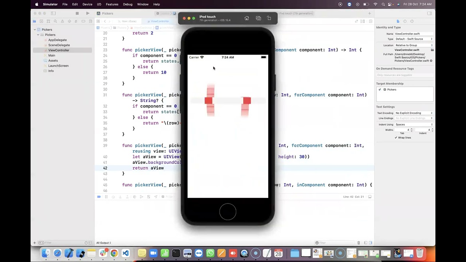Select LaunchScreen in the navigator
466x262 pixels.
pyautogui.click(x=58, y=66)
